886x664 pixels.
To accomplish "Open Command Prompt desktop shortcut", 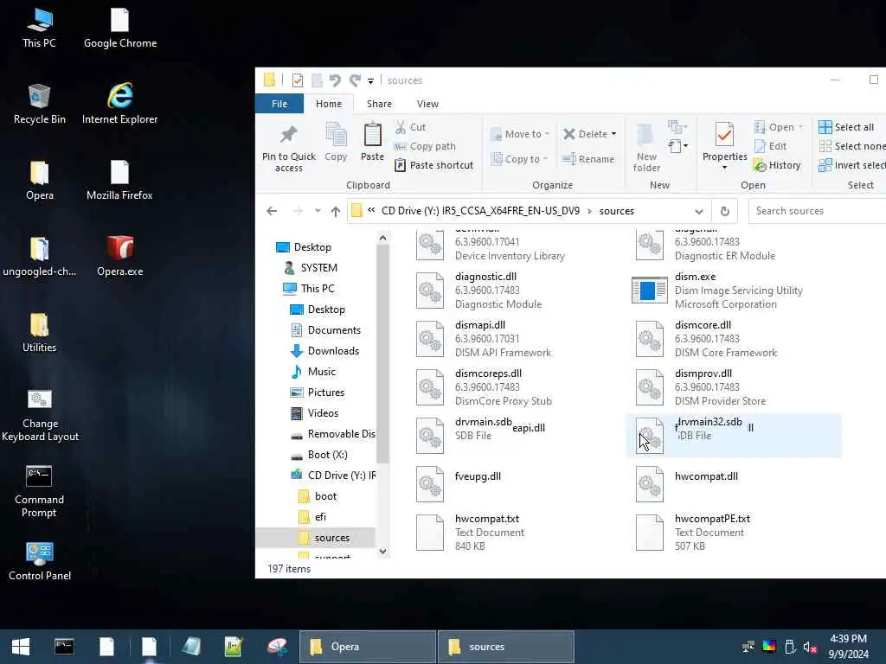I will pyautogui.click(x=39, y=492).
